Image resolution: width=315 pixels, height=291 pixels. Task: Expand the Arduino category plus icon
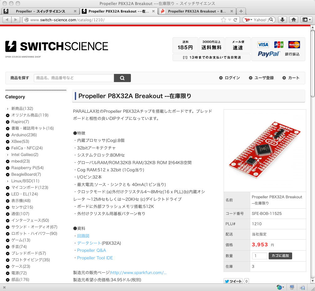point(8,135)
